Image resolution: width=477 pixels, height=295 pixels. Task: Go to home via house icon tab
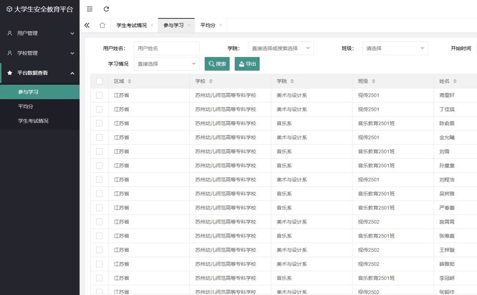pyautogui.click(x=102, y=25)
